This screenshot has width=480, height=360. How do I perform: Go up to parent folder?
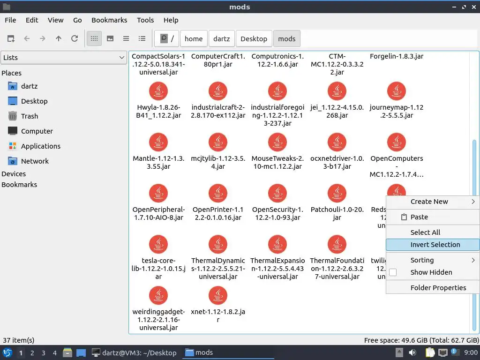tap(59, 38)
